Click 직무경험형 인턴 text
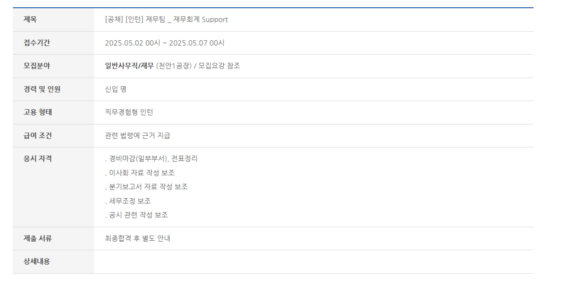This screenshot has height=282, width=571. pyautogui.click(x=129, y=112)
